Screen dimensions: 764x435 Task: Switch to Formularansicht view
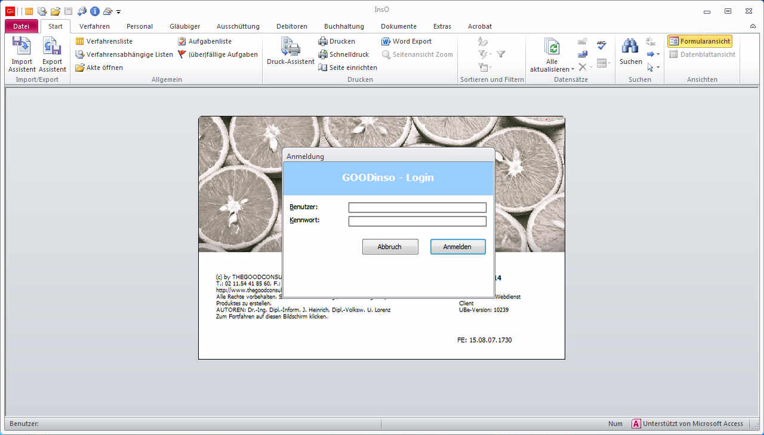click(700, 41)
